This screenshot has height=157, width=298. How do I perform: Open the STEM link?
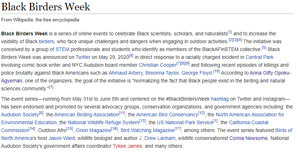62,49
